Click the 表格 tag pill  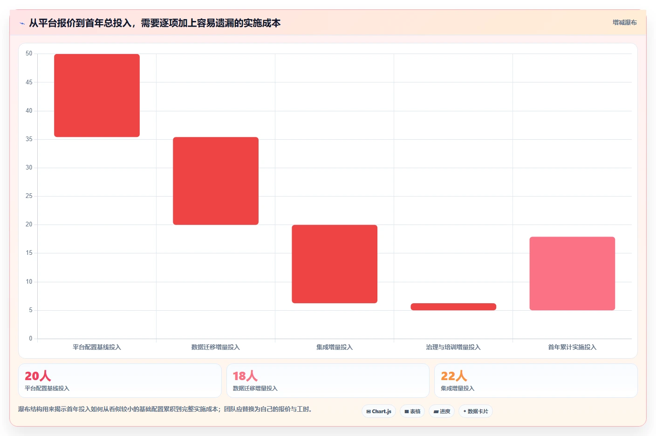tap(412, 411)
